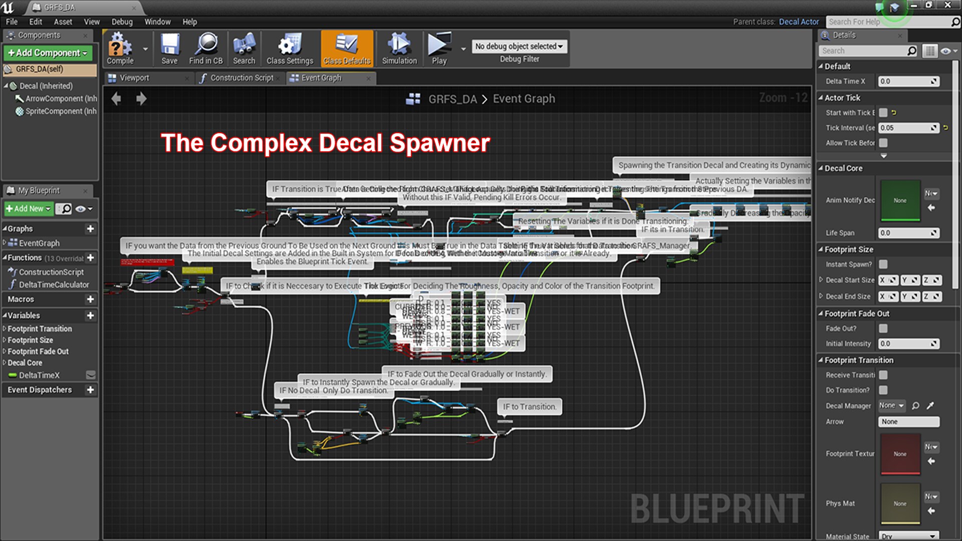
Task: Switch to Construction Script tab
Action: (242, 78)
